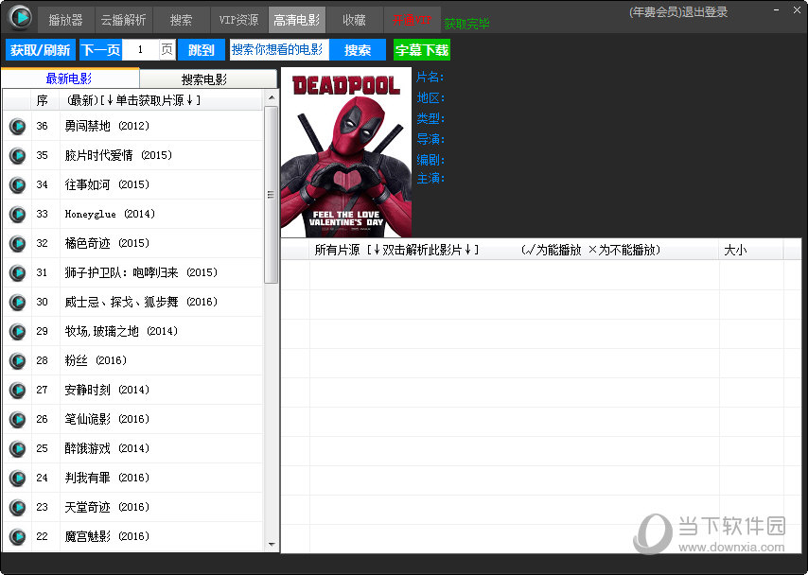Screen dimensions: 808x575
Task: Minimize the player window
Action: [x=776, y=9]
